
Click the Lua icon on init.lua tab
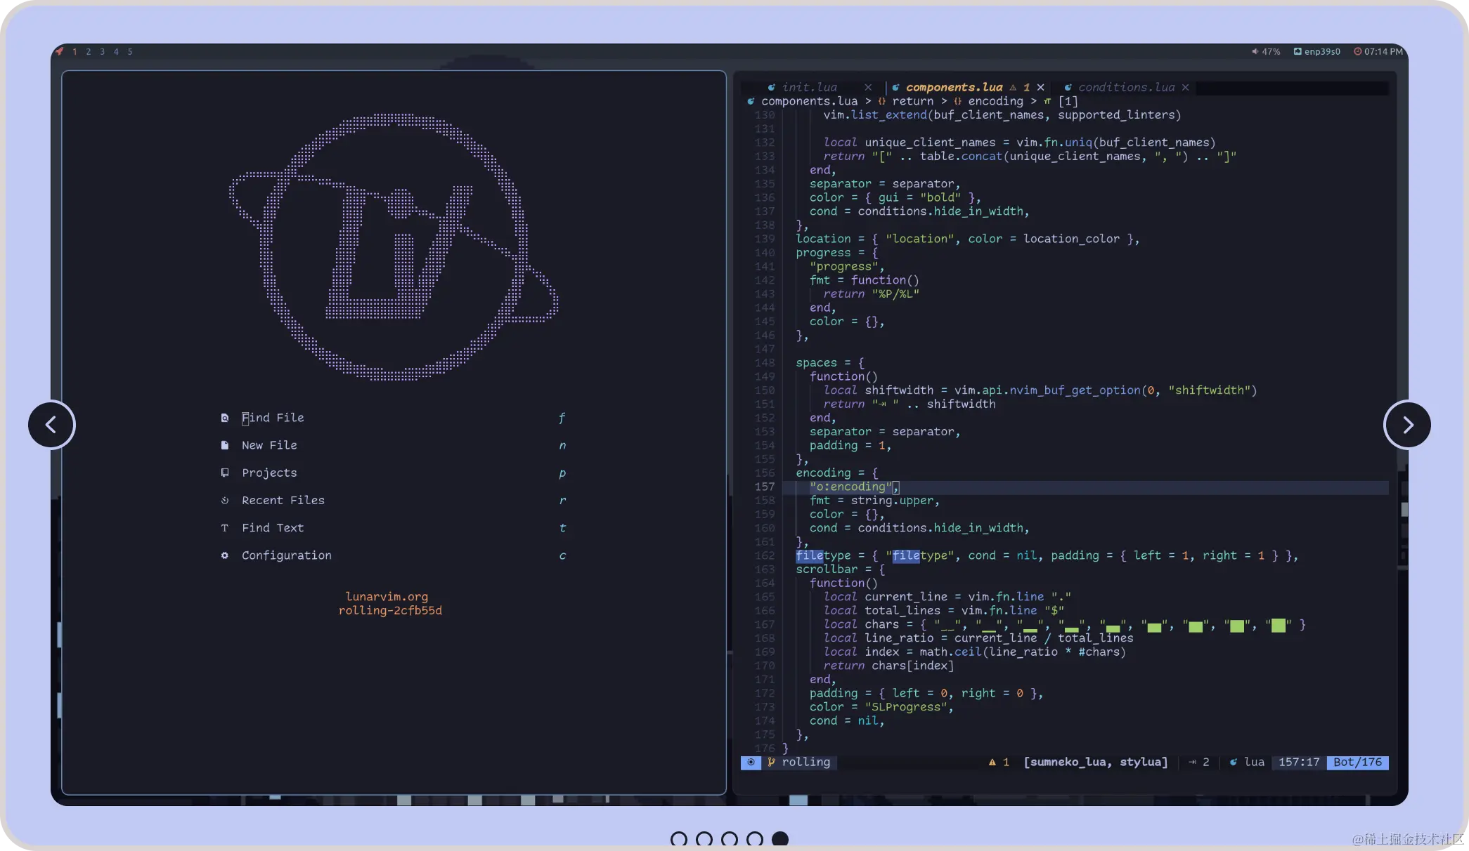coord(772,87)
